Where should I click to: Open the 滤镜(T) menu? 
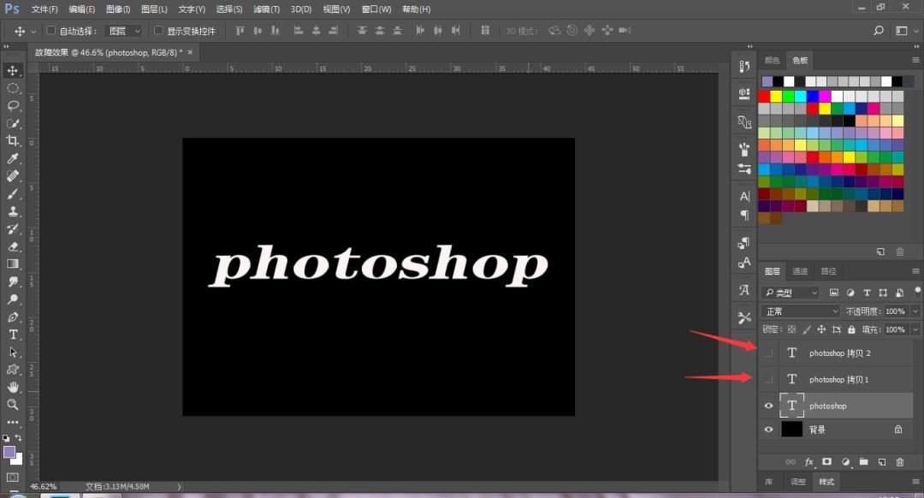click(266, 9)
